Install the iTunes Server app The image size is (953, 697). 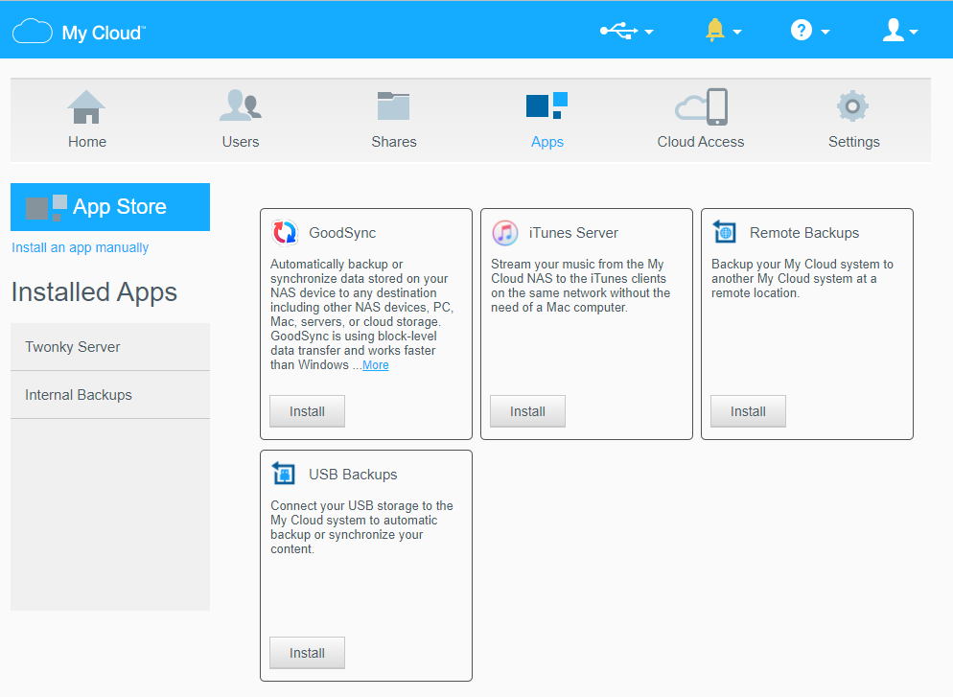tap(527, 411)
